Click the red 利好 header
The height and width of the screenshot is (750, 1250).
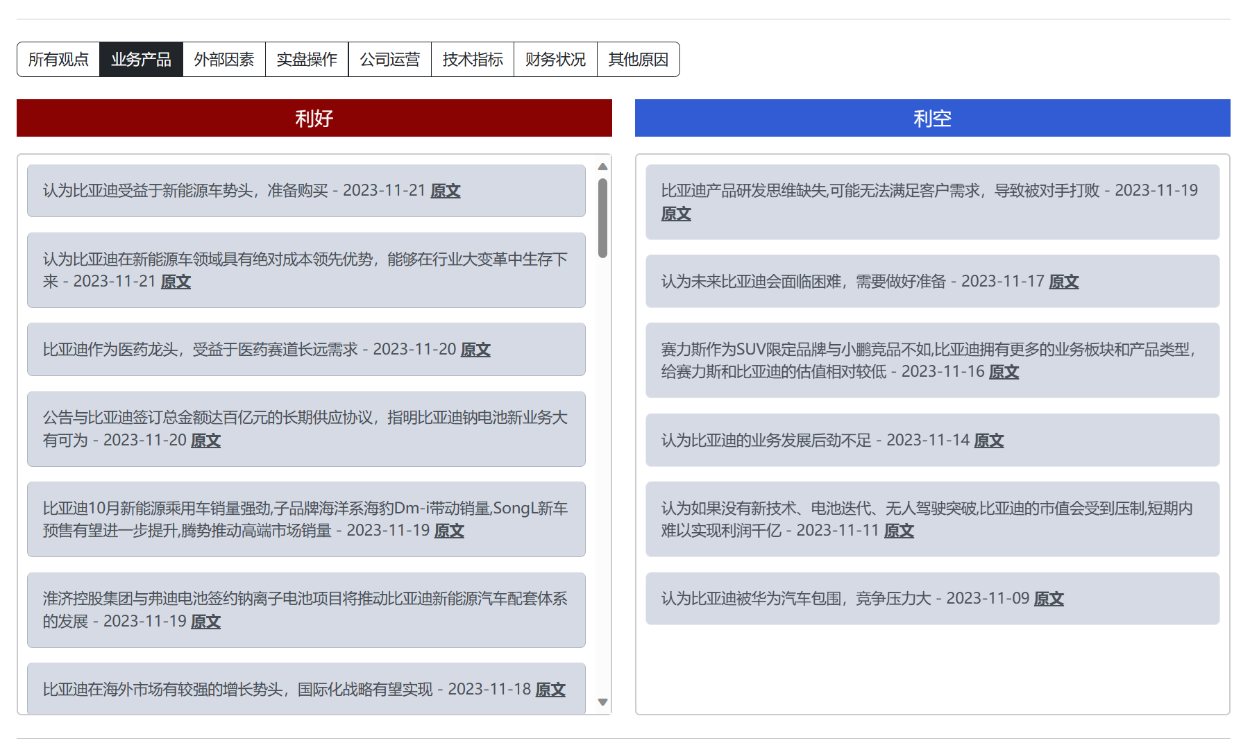pyautogui.click(x=314, y=118)
